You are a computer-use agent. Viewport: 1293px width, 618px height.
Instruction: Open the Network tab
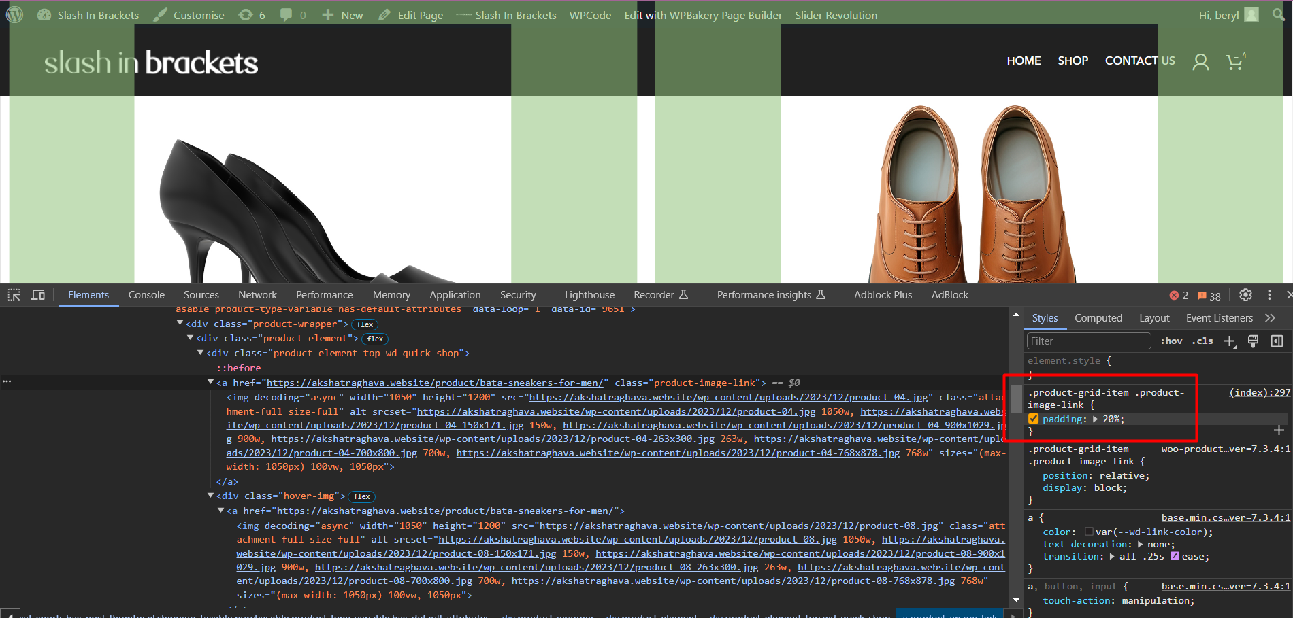tap(257, 295)
